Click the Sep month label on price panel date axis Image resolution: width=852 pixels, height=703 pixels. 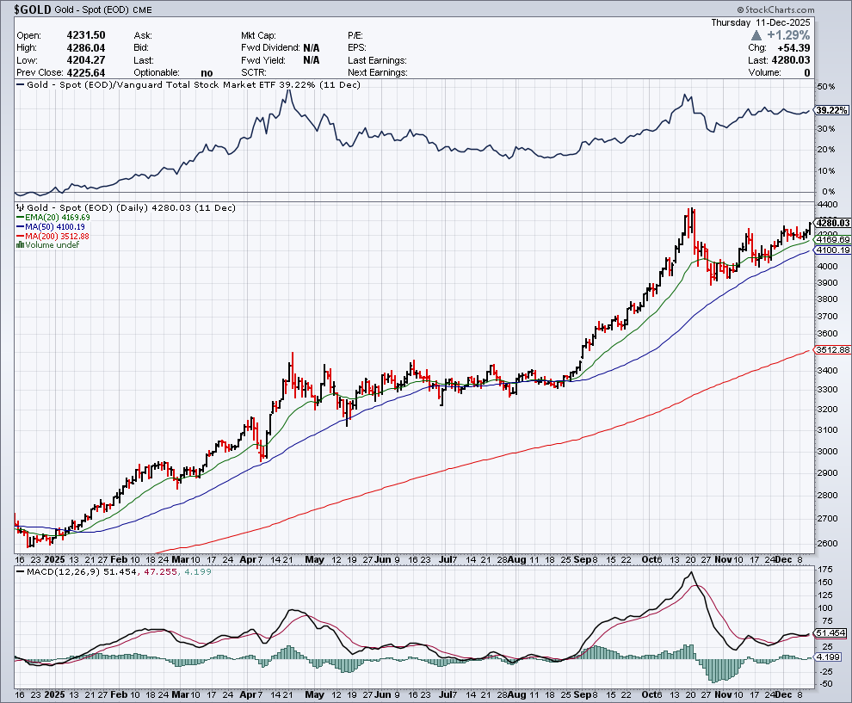pos(581,559)
